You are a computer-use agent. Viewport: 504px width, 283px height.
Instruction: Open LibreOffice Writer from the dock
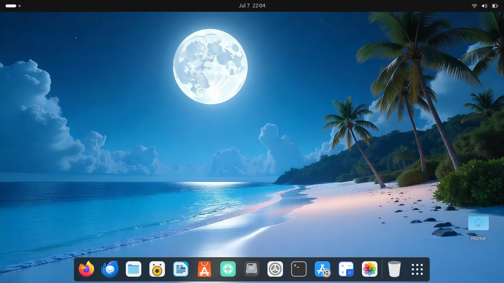[181, 269]
